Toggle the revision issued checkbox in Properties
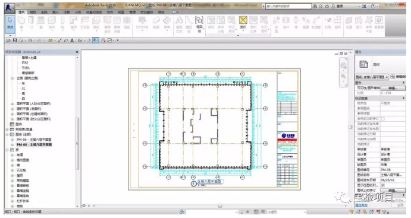 click(382, 119)
